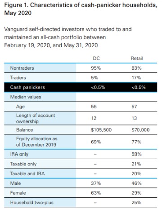Select the Household two-plus row label

click(x=32, y=202)
